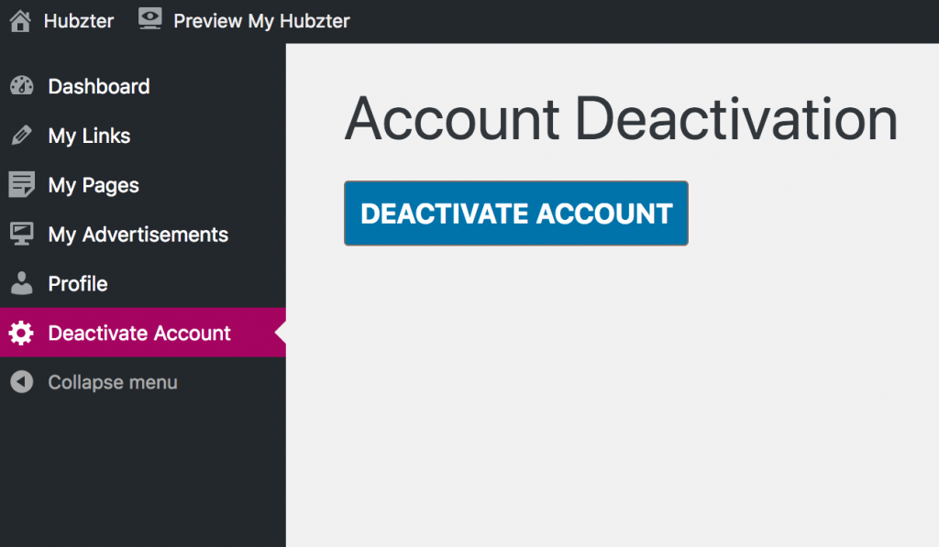Click the My Links pencil icon

[22, 136]
